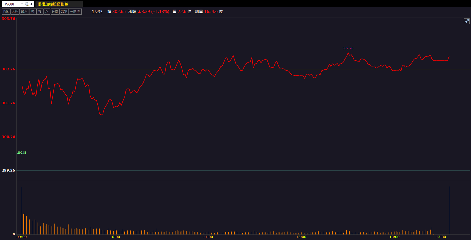Click the 浮 toolbar button

coord(47,12)
